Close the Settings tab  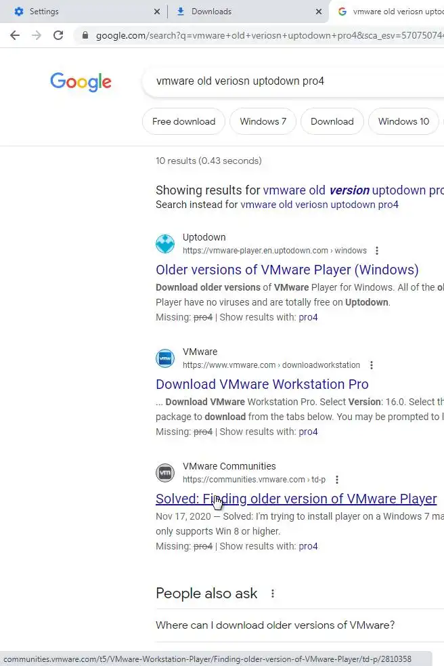coord(156,12)
